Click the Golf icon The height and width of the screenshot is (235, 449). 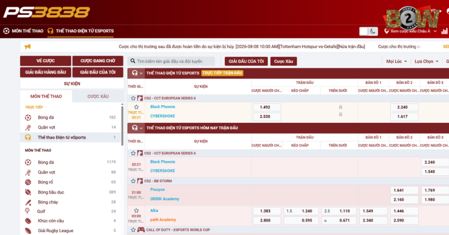[x=27, y=211]
